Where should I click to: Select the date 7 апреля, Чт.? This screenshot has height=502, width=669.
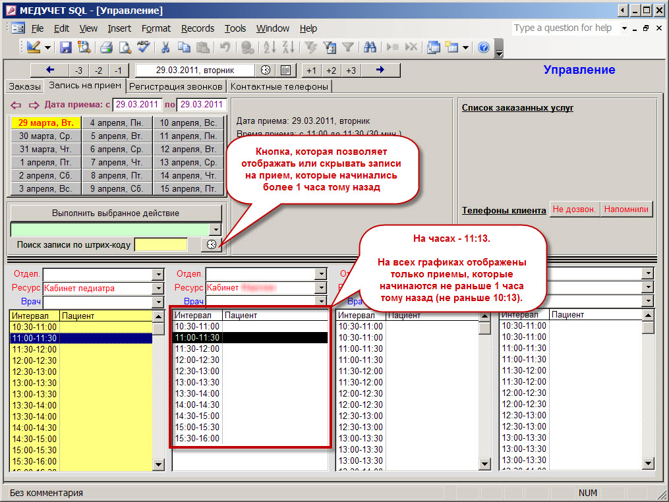click(117, 163)
